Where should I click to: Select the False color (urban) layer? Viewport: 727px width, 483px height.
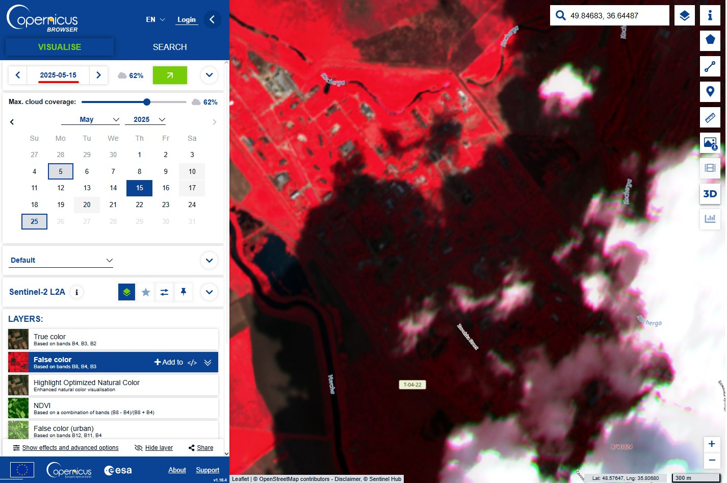113,430
